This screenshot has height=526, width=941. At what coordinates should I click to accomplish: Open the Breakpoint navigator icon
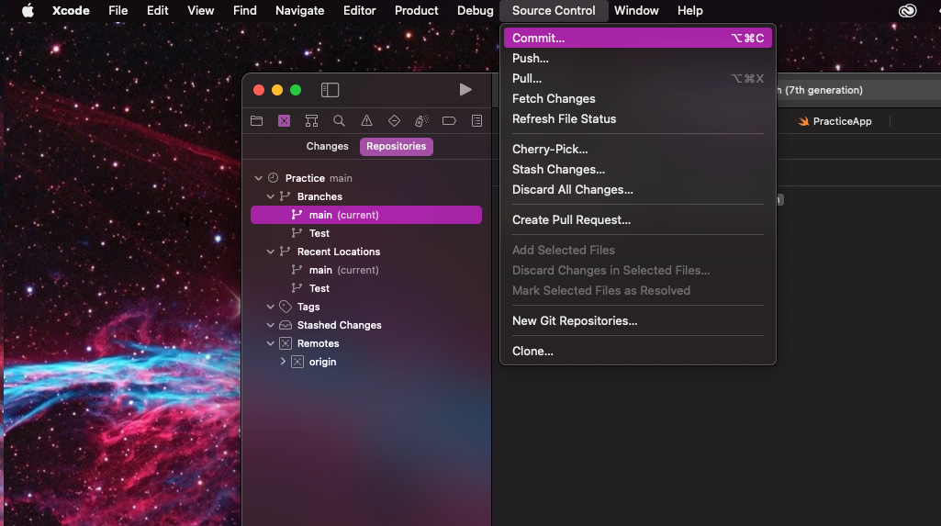449,120
